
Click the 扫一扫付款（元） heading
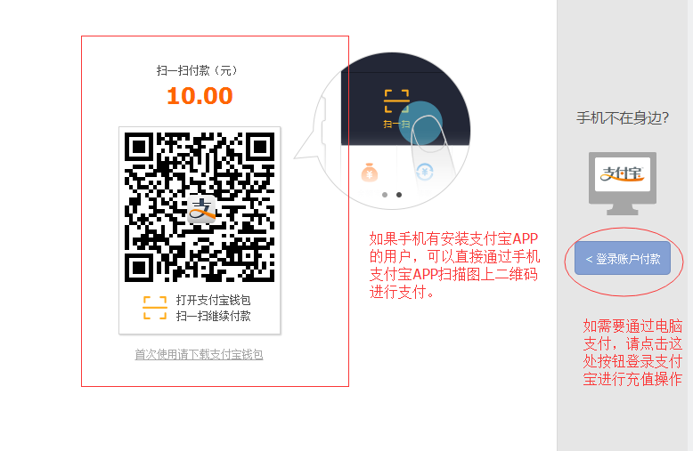point(197,70)
